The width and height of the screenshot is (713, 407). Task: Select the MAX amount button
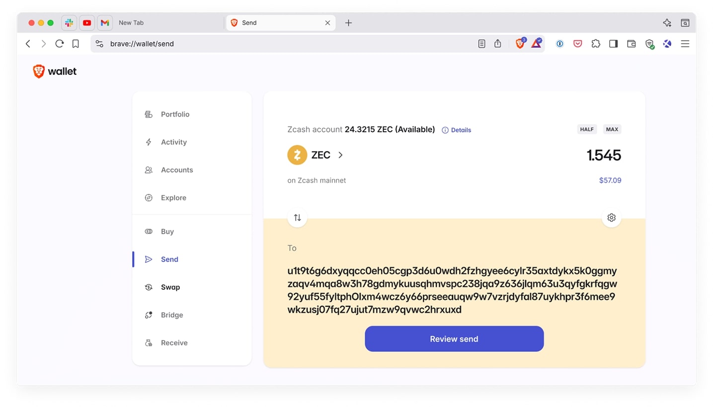[x=612, y=129]
